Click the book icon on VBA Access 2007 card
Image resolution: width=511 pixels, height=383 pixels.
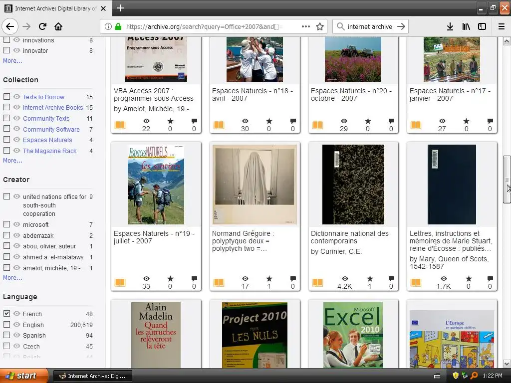point(120,125)
